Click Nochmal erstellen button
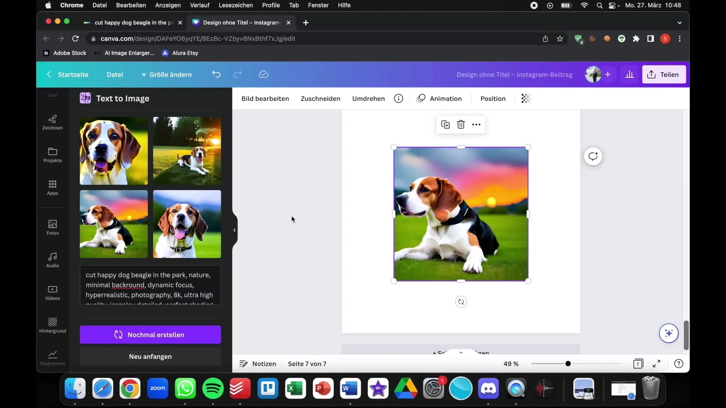 click(150, 334)
